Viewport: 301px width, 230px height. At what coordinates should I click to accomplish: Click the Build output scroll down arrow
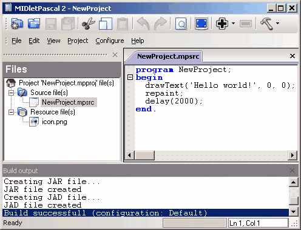click(293, 212)
